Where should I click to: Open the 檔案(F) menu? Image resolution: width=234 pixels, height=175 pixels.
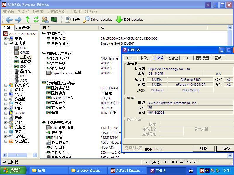(8, 12)
